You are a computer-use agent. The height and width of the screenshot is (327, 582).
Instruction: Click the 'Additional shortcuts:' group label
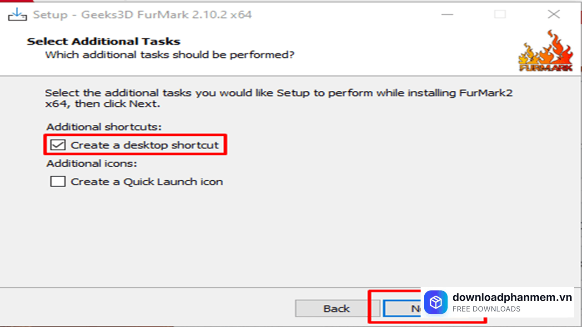104,127
